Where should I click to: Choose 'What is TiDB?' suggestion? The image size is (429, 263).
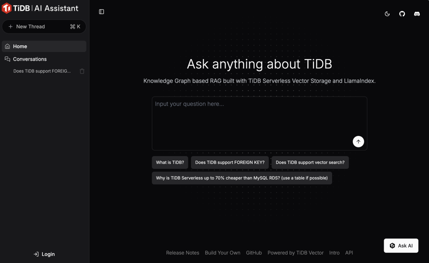coord(170,162)
